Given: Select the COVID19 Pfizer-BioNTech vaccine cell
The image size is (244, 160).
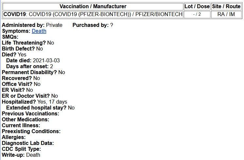Looking at the screenshot, I should tap(93, 14).
